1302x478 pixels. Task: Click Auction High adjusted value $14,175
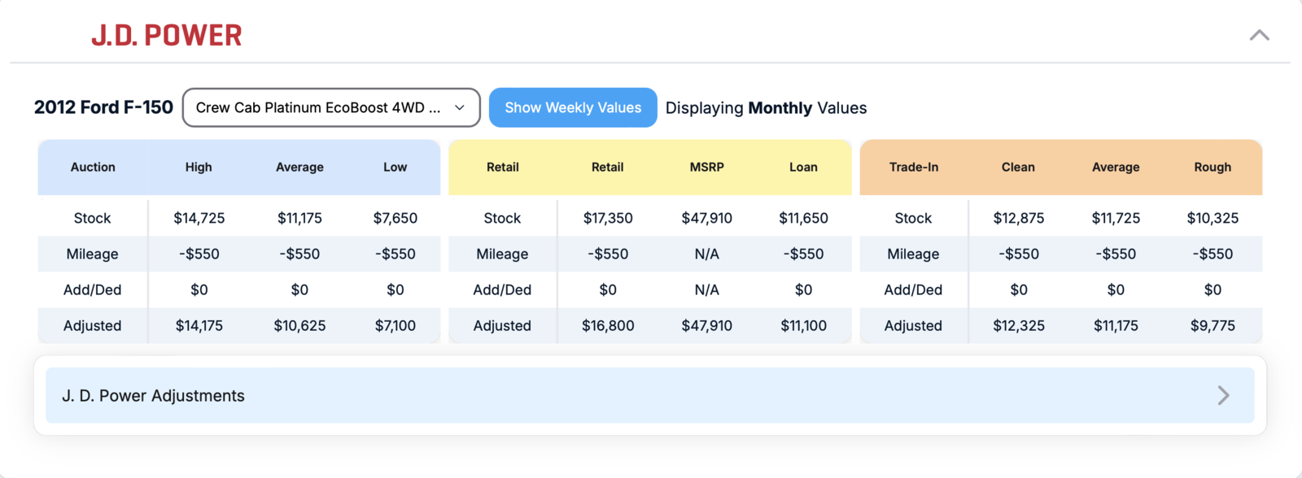click(199, 326)
